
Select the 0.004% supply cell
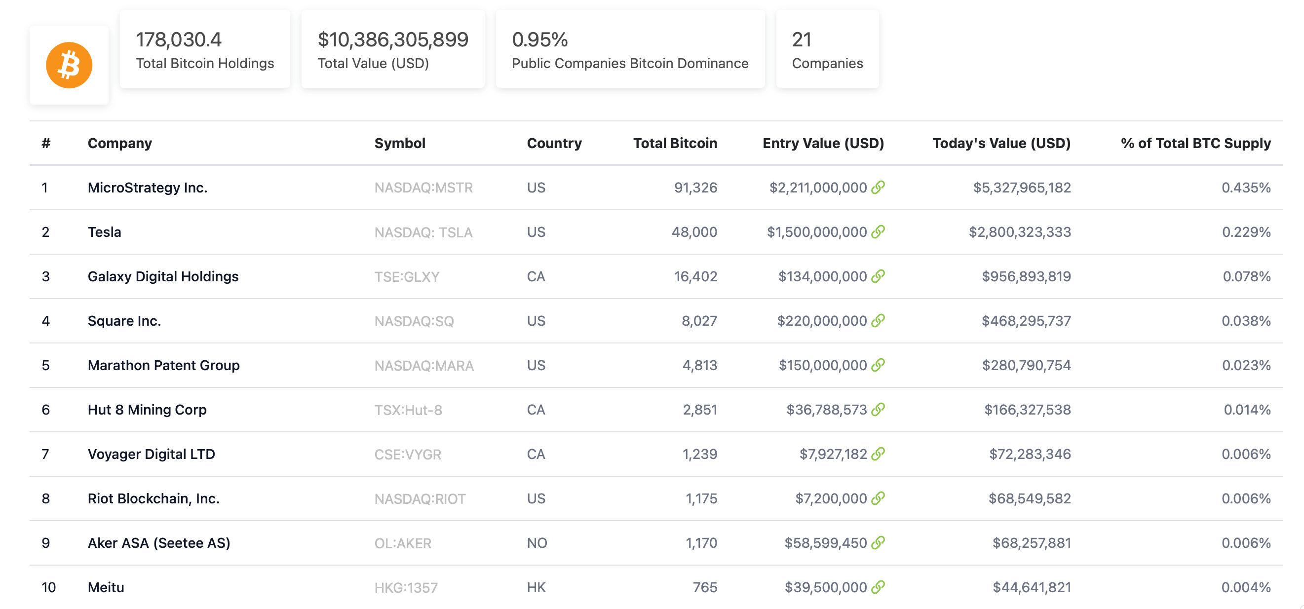click(x=1246, y=587)
